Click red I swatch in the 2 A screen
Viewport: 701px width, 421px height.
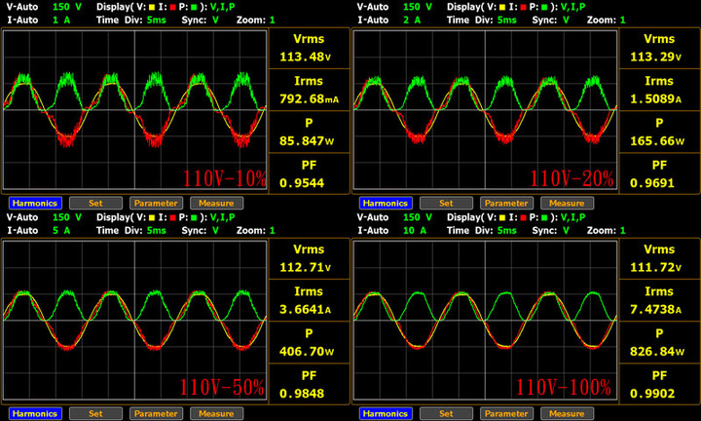(x=524, y=7)
